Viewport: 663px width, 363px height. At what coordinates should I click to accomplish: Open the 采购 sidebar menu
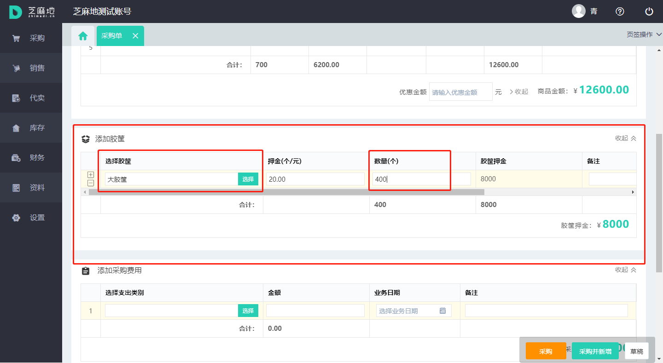(31, 38)
